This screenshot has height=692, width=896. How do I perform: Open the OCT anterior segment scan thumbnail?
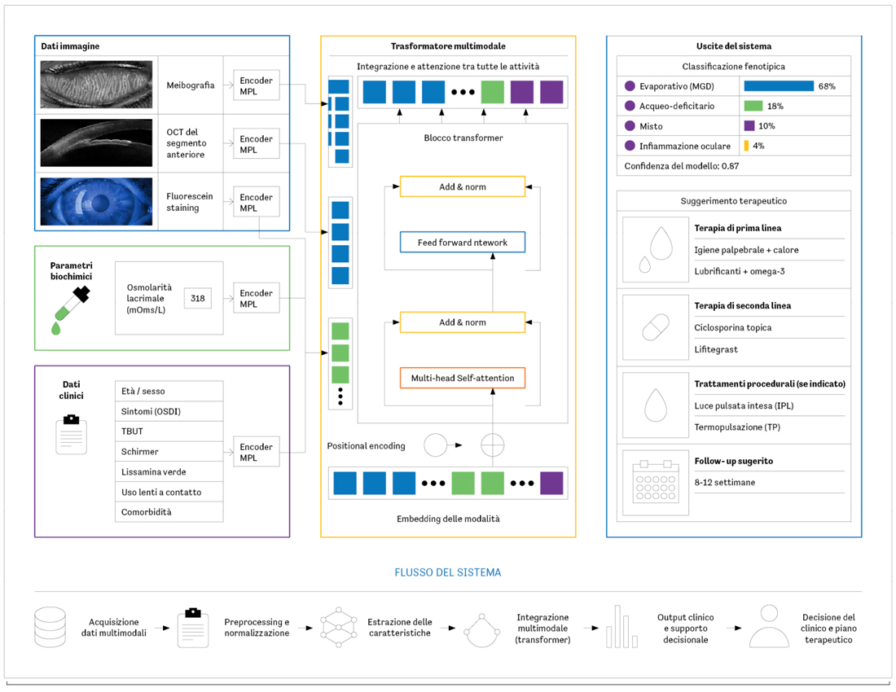(97, 142)
